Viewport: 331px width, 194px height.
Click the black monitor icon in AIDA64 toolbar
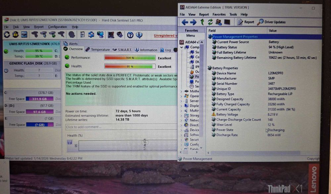pyautogui.click(x=227, y=22)
